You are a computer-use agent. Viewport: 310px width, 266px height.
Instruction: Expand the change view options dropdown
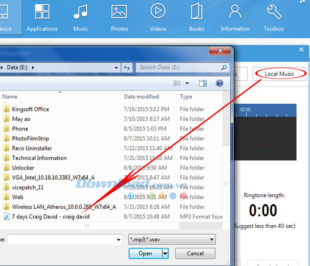click(187, 83)
